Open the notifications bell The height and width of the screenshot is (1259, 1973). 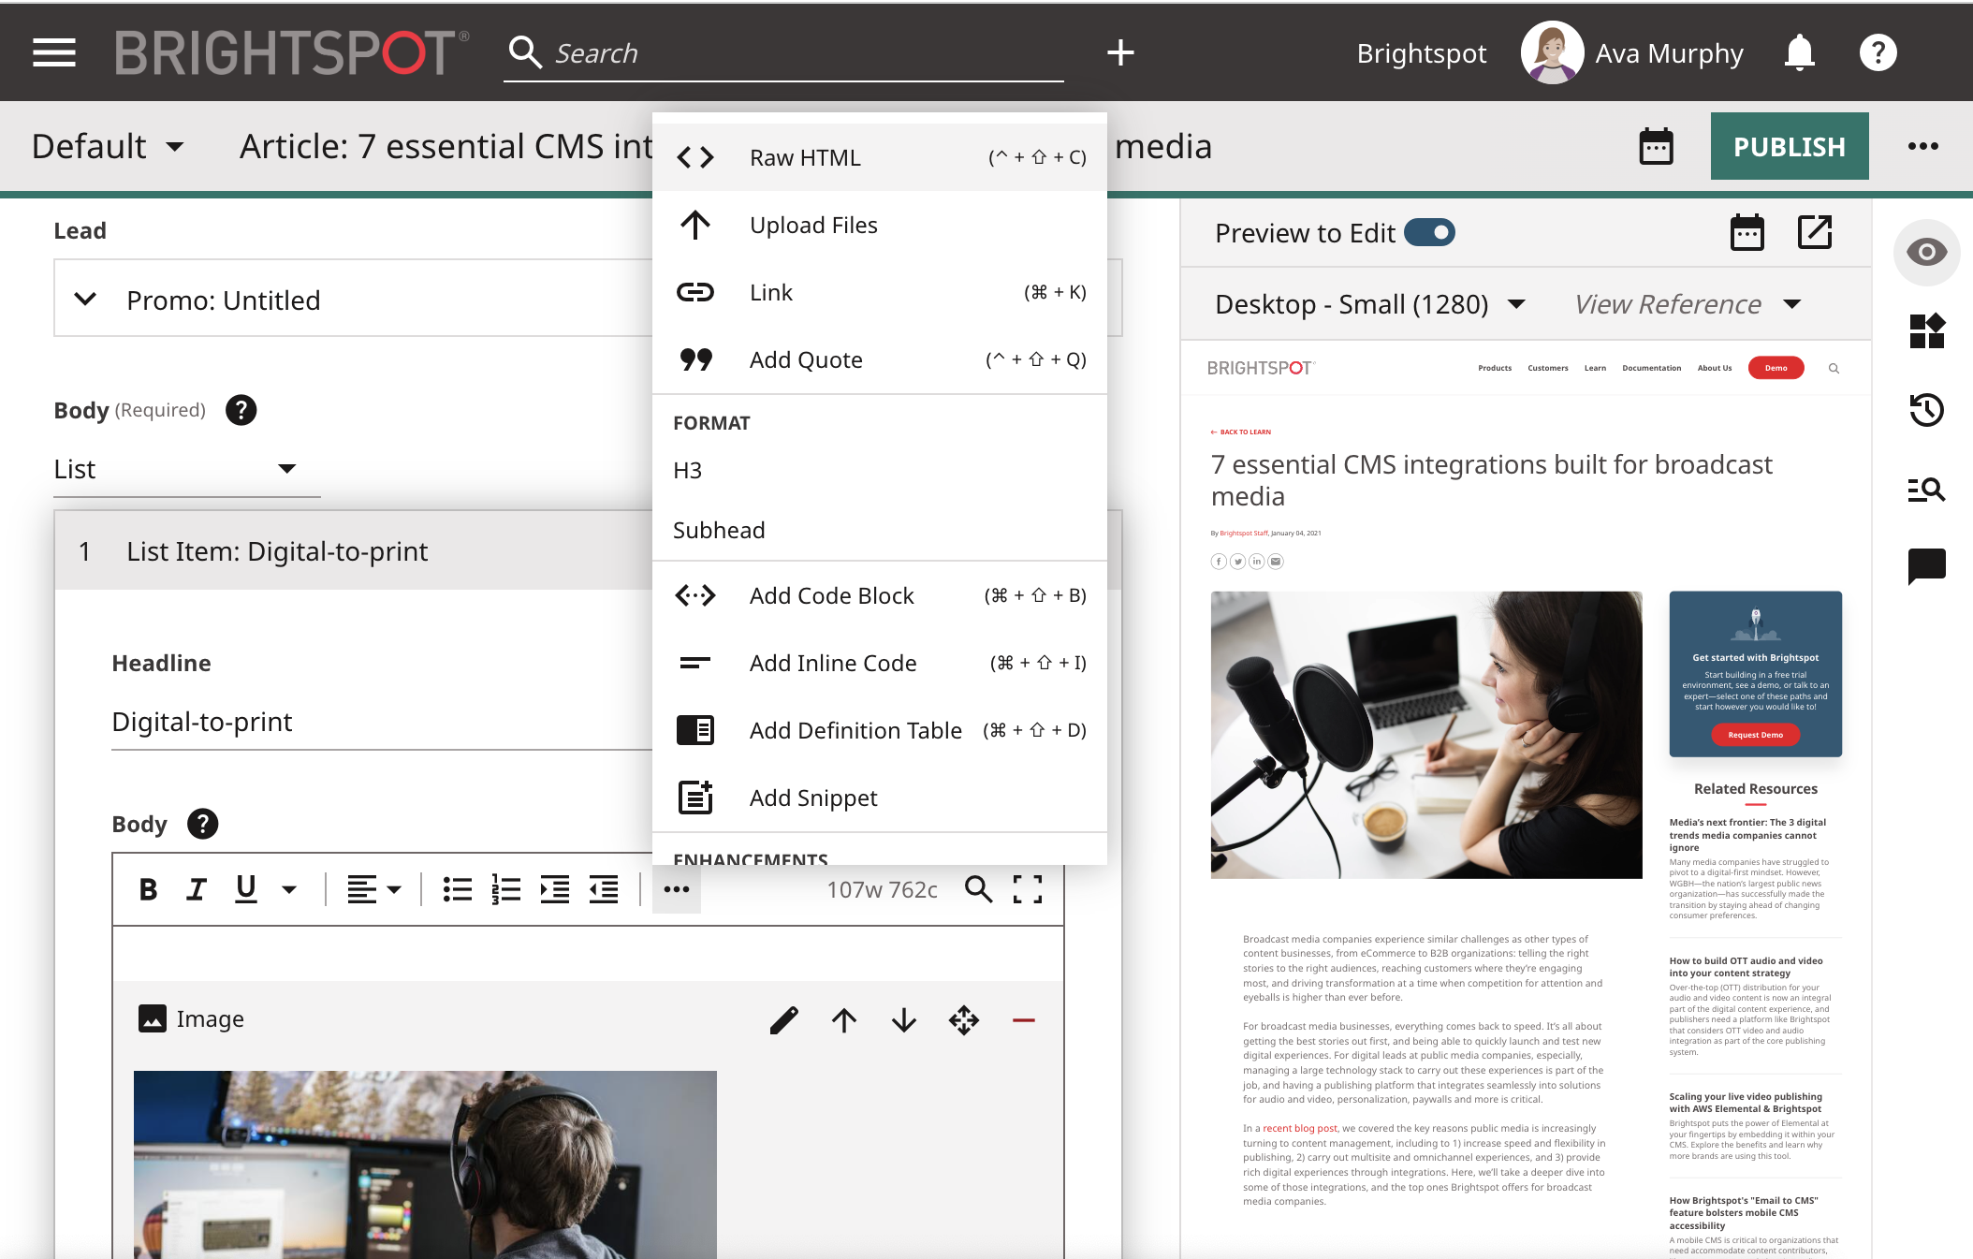(1799, 52)
